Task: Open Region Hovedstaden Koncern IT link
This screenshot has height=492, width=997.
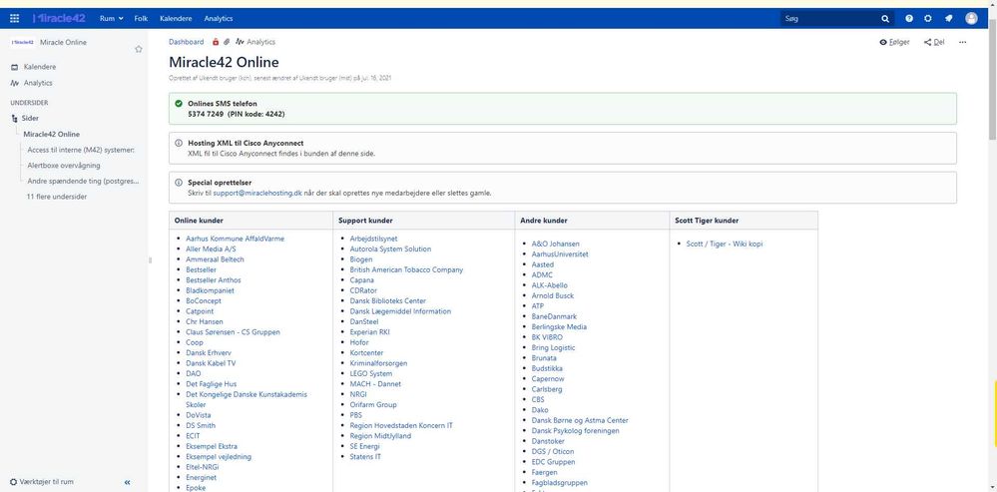Action: point(401,425)
